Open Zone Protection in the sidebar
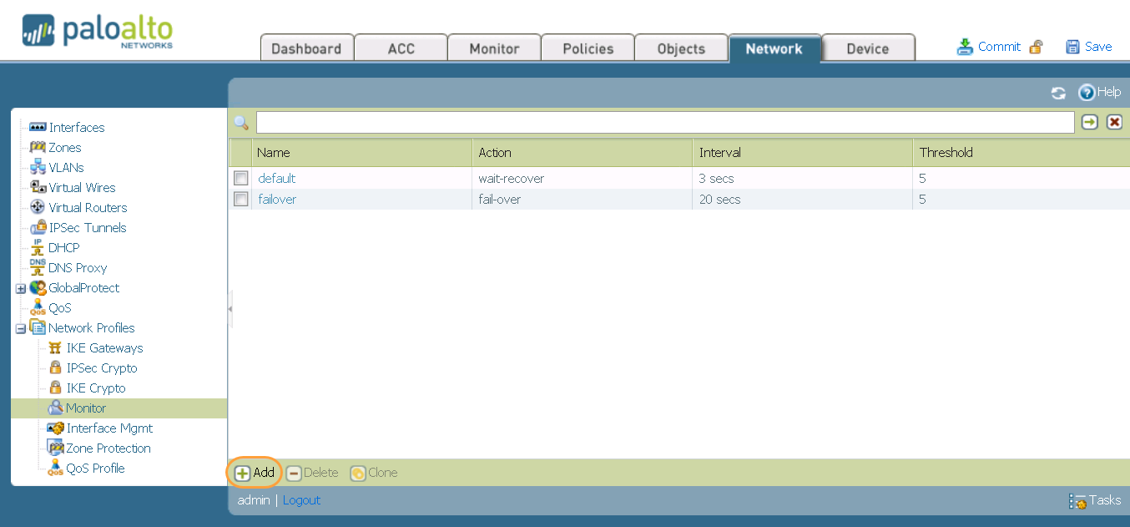The height and width of the screenshot is (527, 1130). pyautogui.click(x=108, y=448)
